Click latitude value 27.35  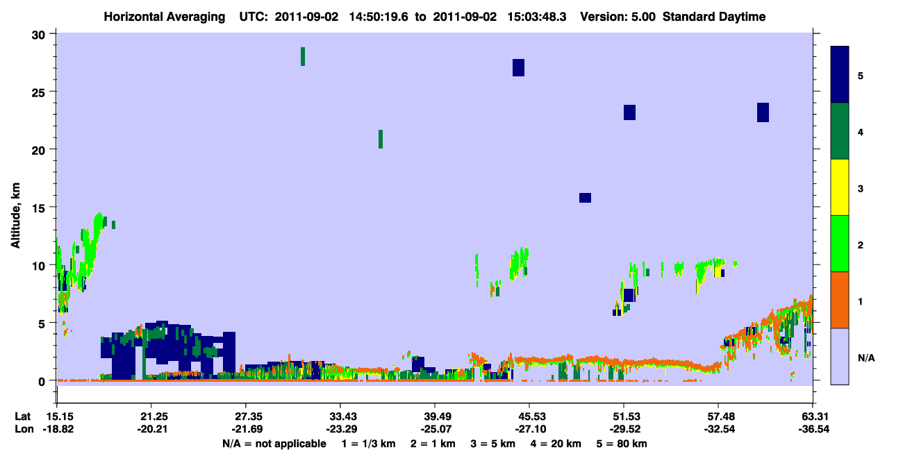tap(245, 416)
